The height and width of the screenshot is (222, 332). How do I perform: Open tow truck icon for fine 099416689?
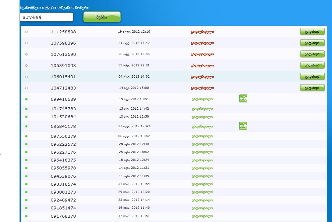[x=243, y=98]
